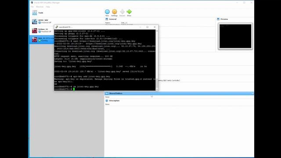Click the VirtualBox logo in title bar

(x=32, y=3)
